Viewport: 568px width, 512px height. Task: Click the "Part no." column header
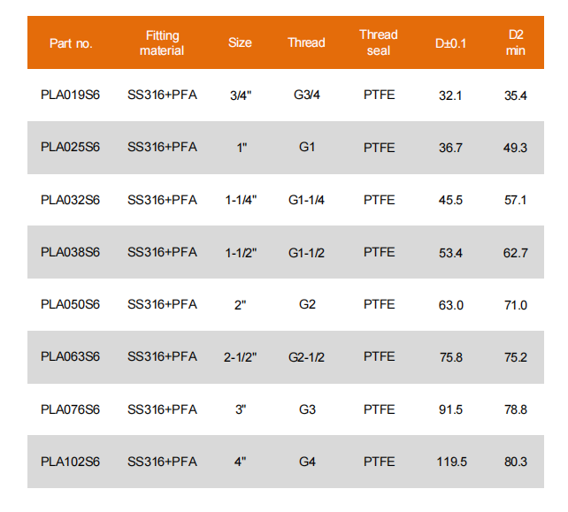(71, 42)
